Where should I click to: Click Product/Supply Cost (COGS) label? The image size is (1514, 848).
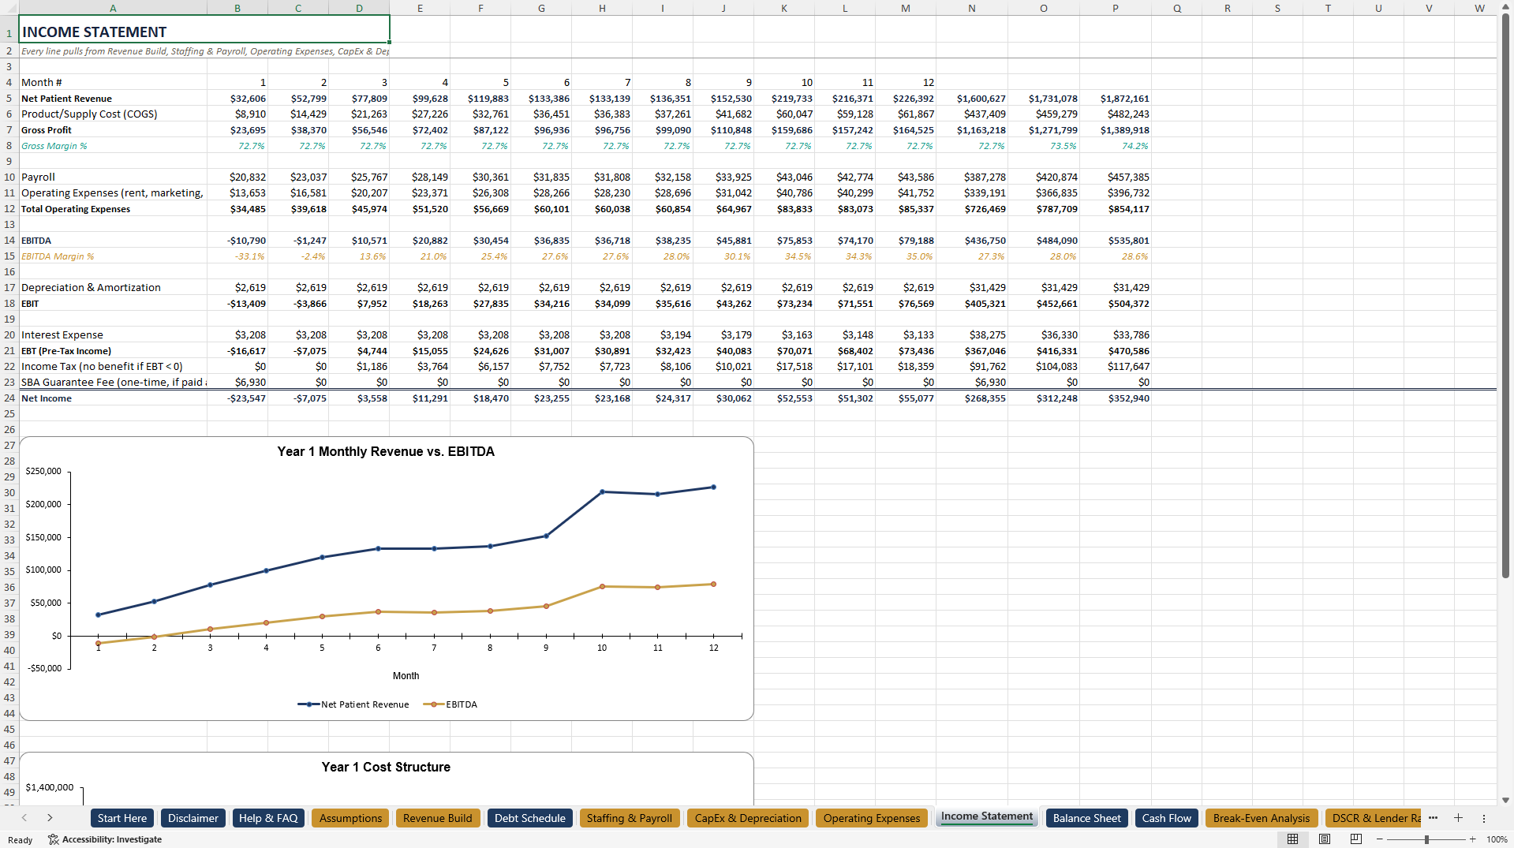[x=113, y=114]
